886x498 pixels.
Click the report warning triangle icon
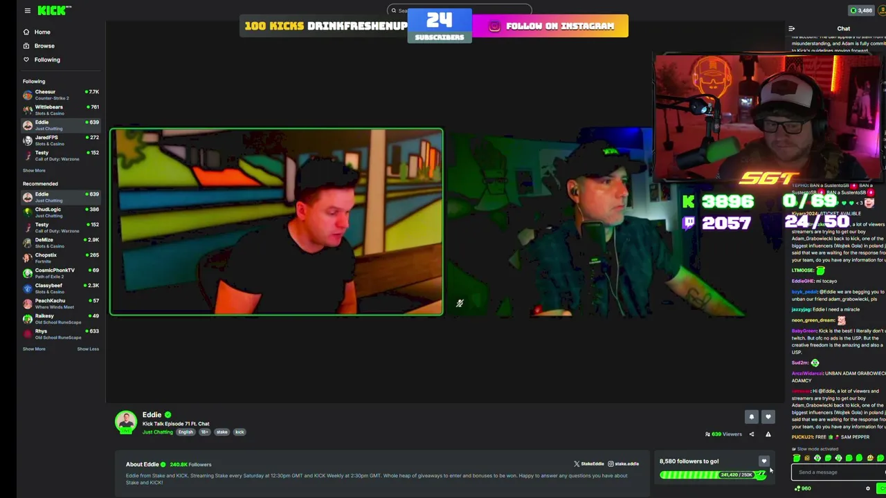coord(768,434)
